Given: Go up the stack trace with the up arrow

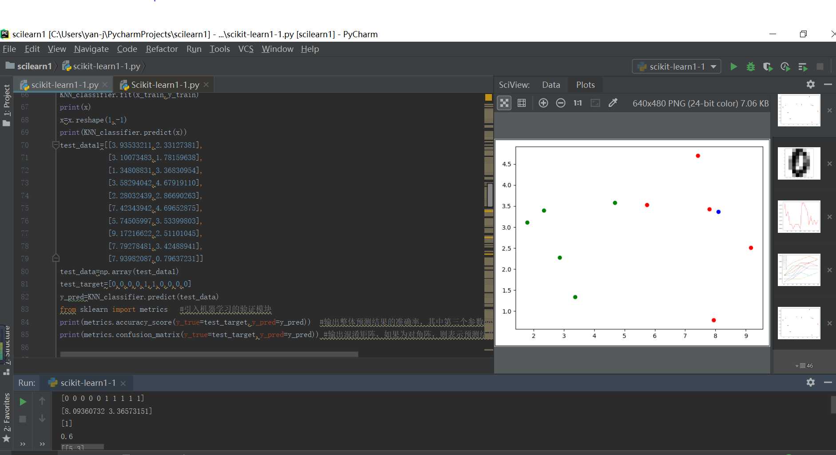Looking at the screenshot, I should 42,401.
